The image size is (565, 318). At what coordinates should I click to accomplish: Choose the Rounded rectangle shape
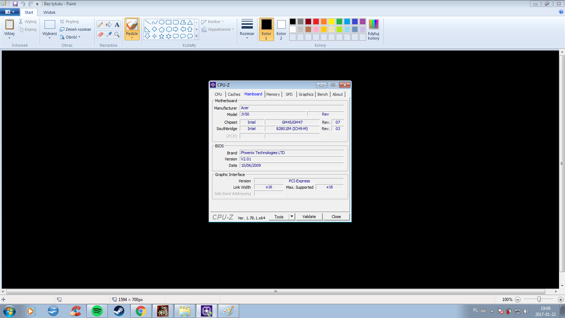(x=176, y=22)
